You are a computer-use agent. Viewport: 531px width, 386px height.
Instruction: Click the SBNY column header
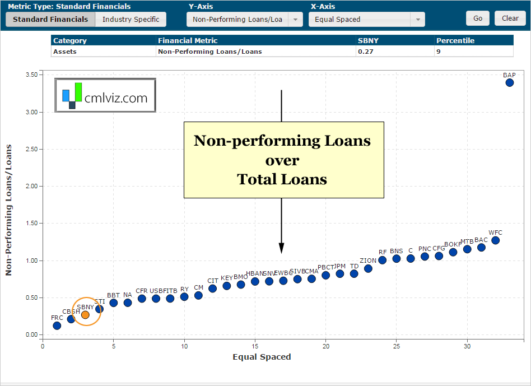tap(395, 40)
